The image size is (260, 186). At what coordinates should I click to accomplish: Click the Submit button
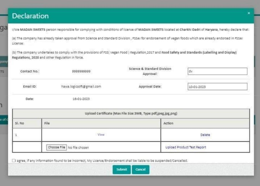point(122,169)
